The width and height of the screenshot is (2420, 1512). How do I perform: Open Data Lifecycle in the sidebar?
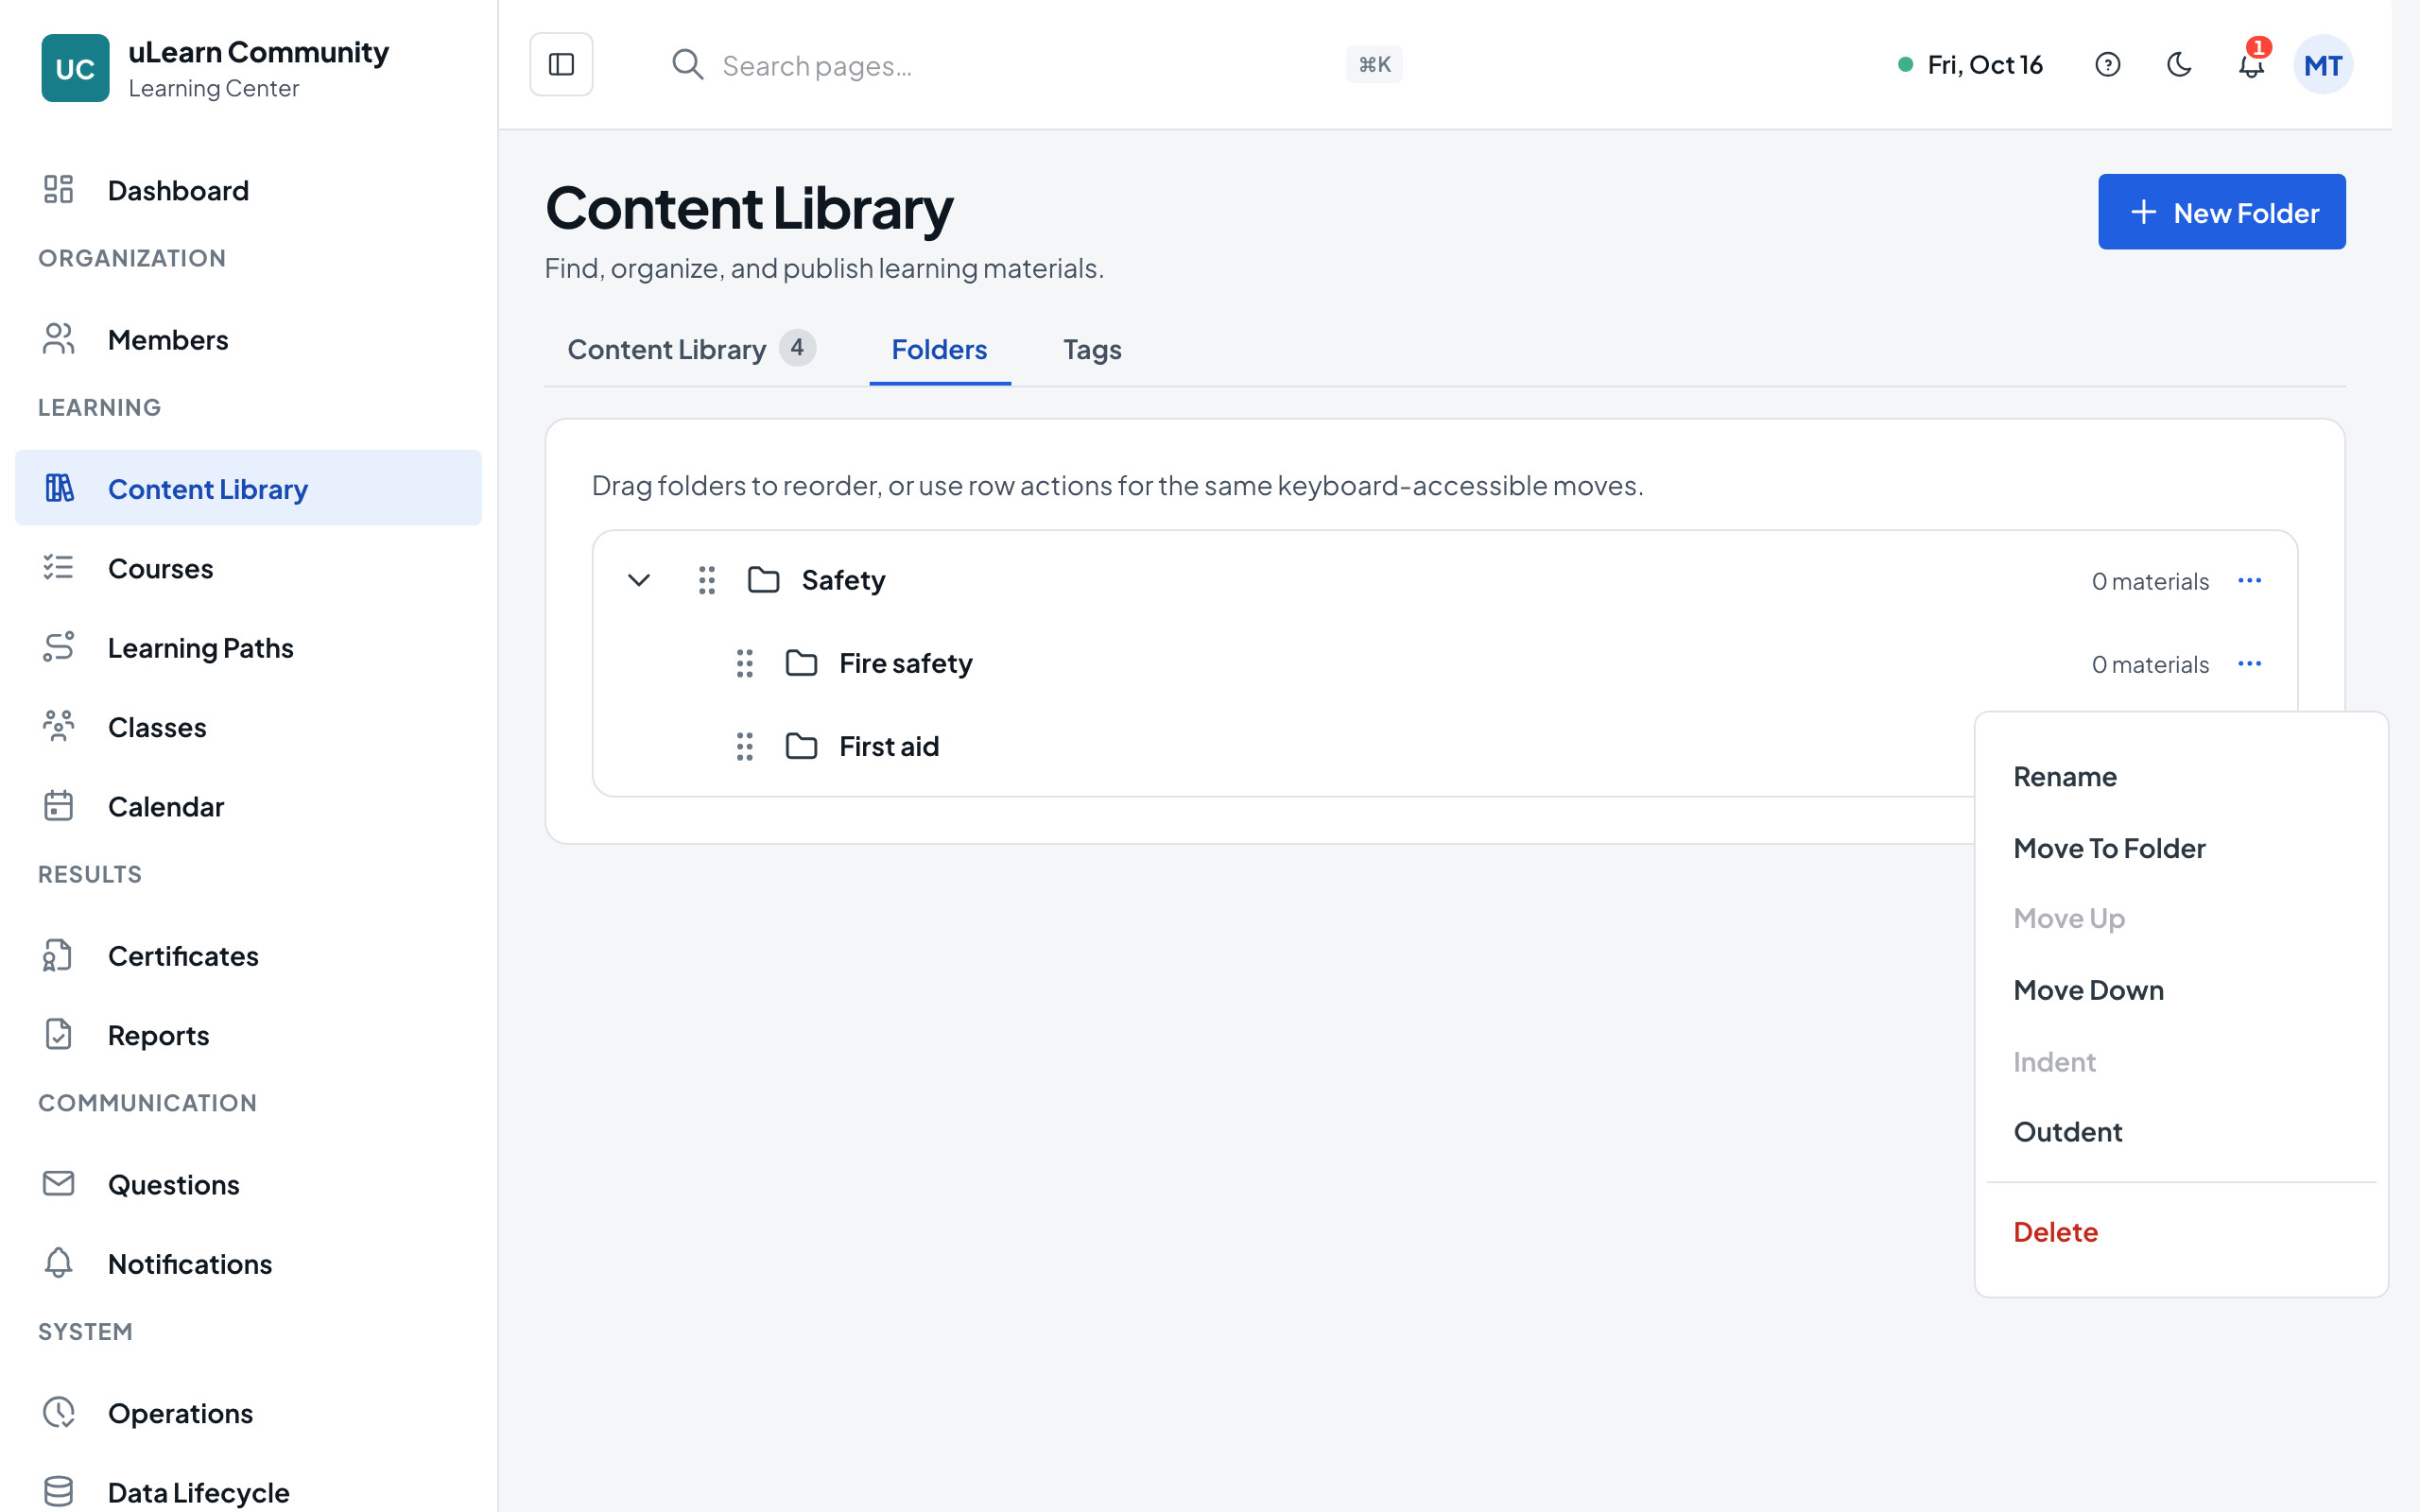tap(248, 1491)
